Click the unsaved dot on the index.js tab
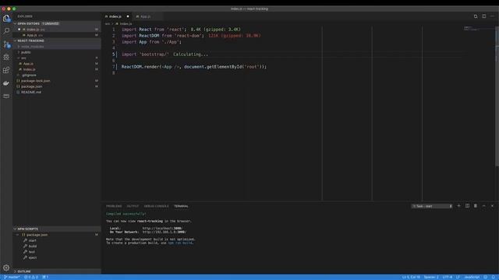 point(128,16)
